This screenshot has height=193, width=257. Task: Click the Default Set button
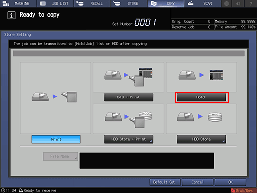[x=165, y=182]
